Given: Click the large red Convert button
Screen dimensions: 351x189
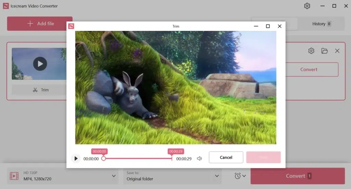Looking at the screenshot, I should tap(298, 176).
